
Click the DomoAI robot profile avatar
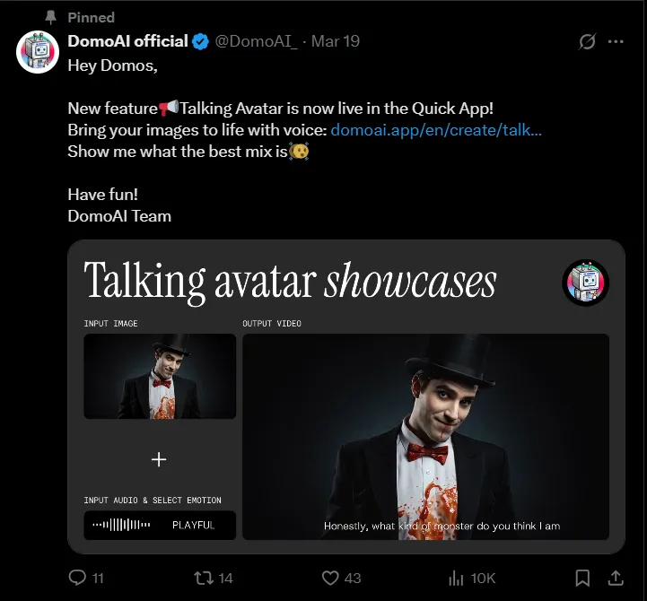[x=38, y=52]
